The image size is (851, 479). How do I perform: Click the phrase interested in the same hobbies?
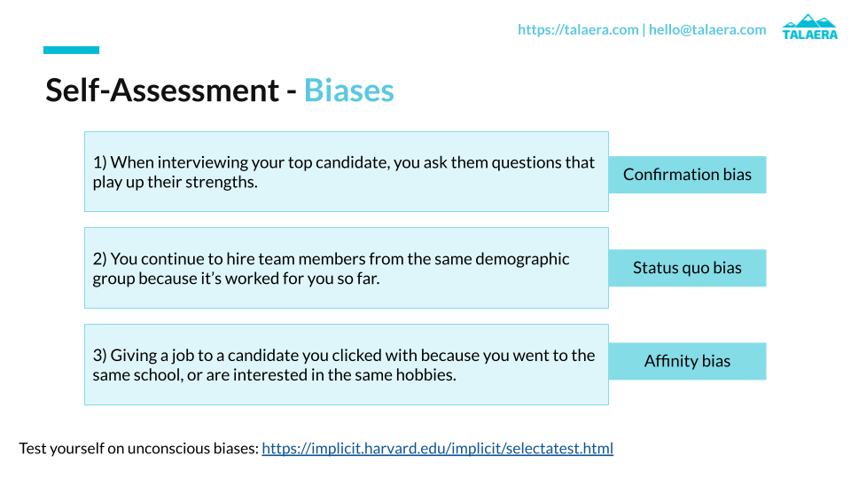click(x=345, y=375)
